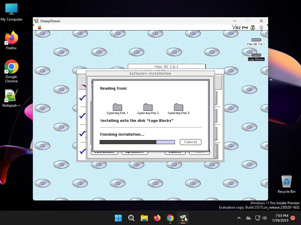
Task: Click the "Reading from:" label
Action: click(114, 88)
